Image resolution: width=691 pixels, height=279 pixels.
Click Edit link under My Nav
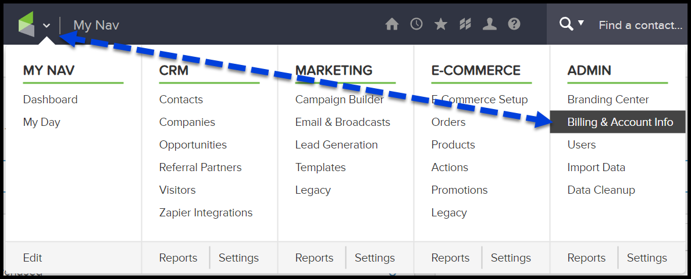[x=33, y=258]
